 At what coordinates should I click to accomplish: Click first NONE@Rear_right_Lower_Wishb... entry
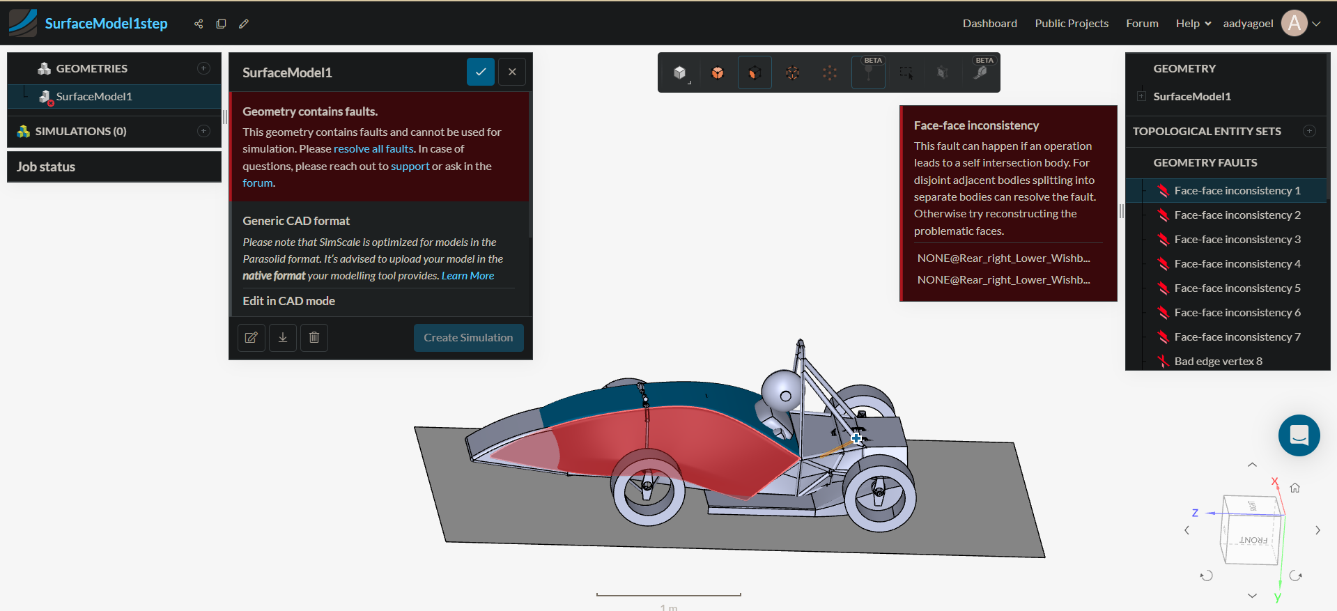[x=1003, y=258]
